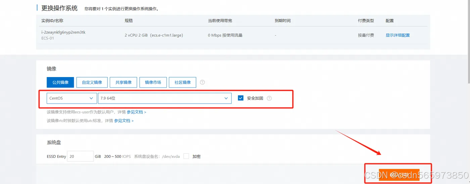Click the 付费类型 column header
470x184 pixels.
tap(366, 21)
